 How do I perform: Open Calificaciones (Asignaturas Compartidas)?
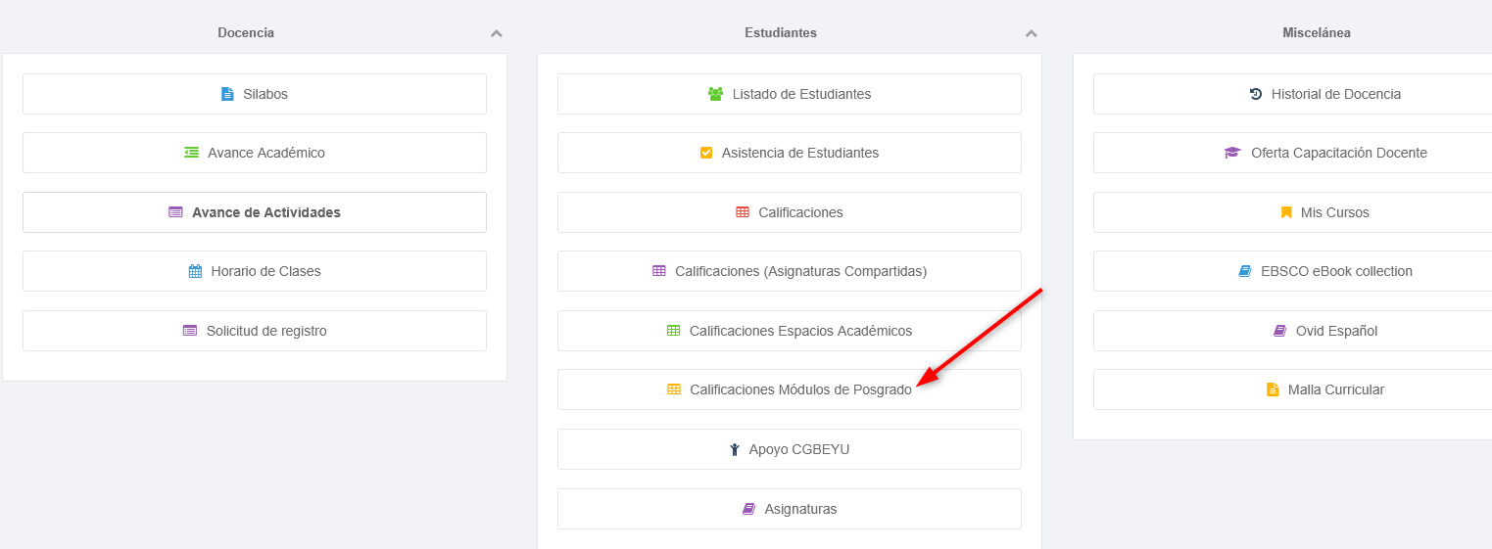(789, 271)
